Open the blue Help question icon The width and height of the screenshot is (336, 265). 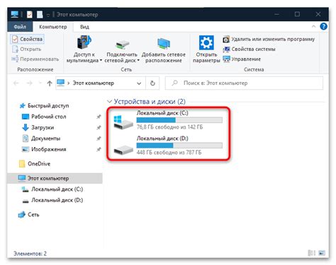click(323, 26)
